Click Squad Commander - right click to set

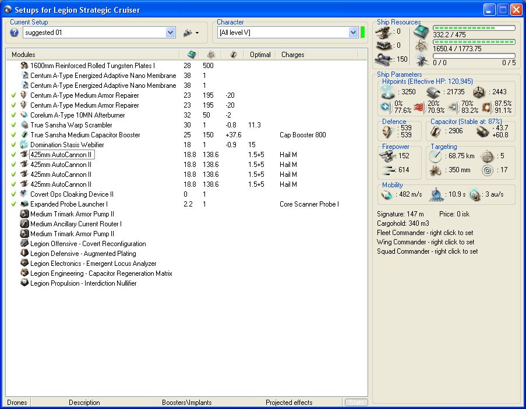click(x=428, y=251)
